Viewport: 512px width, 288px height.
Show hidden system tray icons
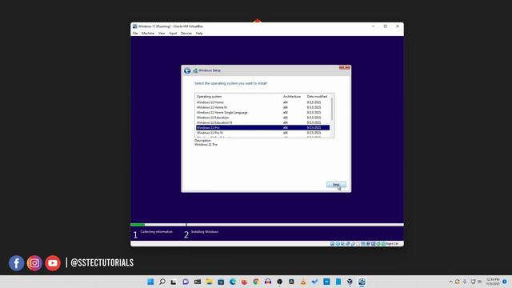point(450,282)
